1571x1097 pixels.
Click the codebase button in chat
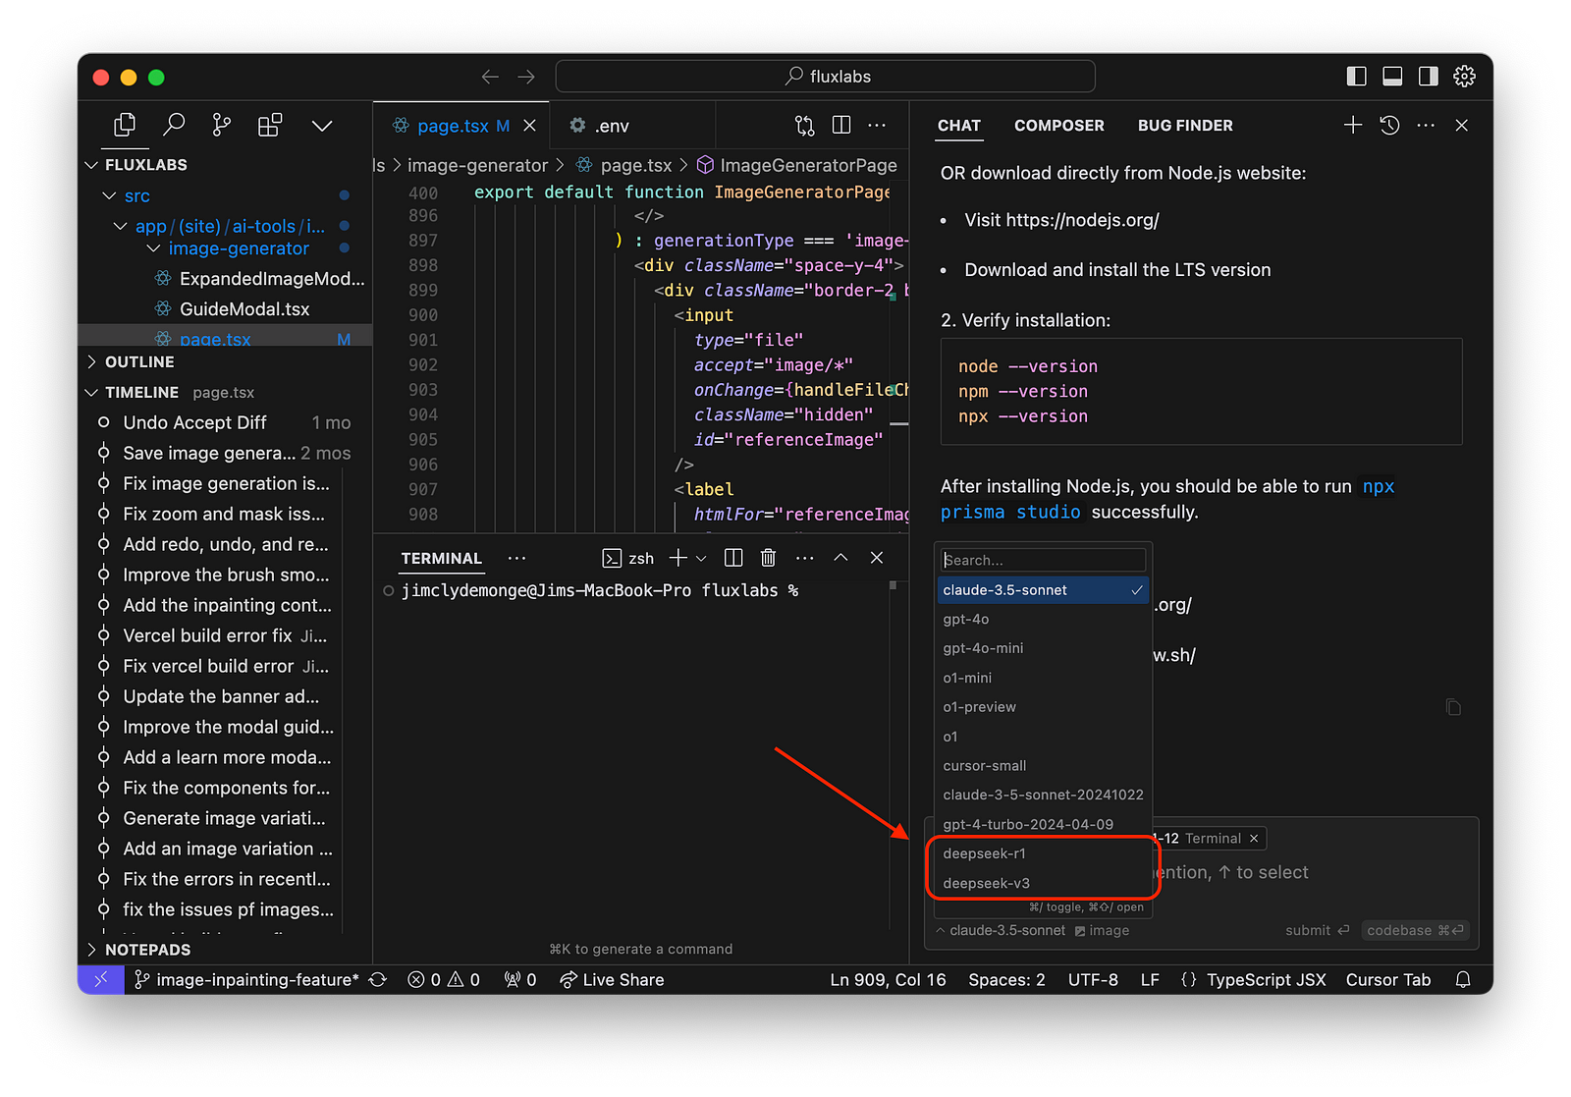click(1415, 930)
